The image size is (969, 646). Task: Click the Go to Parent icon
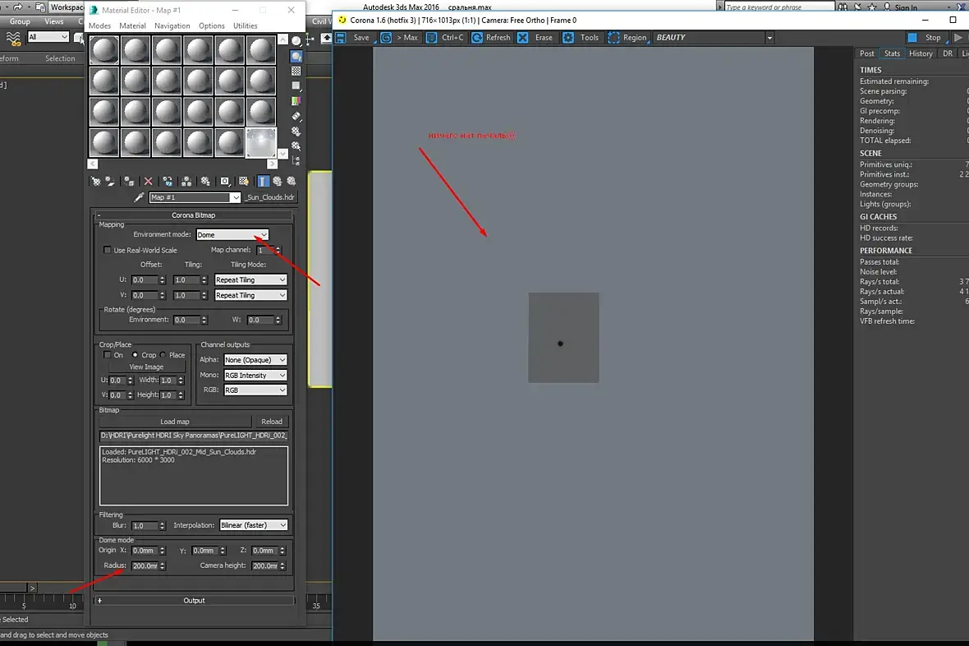(x=278, y=182)
